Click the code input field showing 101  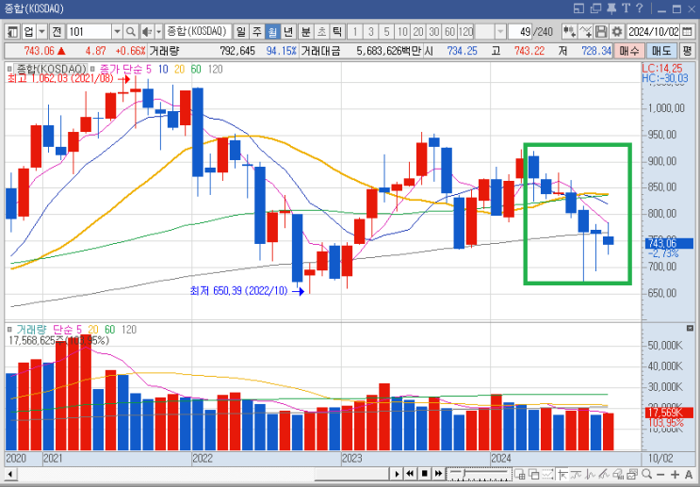[x=90, y=32]
